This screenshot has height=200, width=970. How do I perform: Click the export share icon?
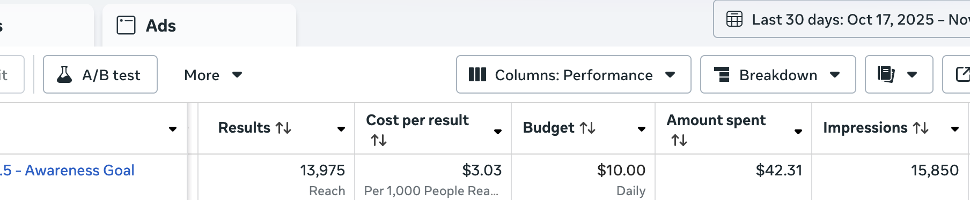click(x=957, y=74)
